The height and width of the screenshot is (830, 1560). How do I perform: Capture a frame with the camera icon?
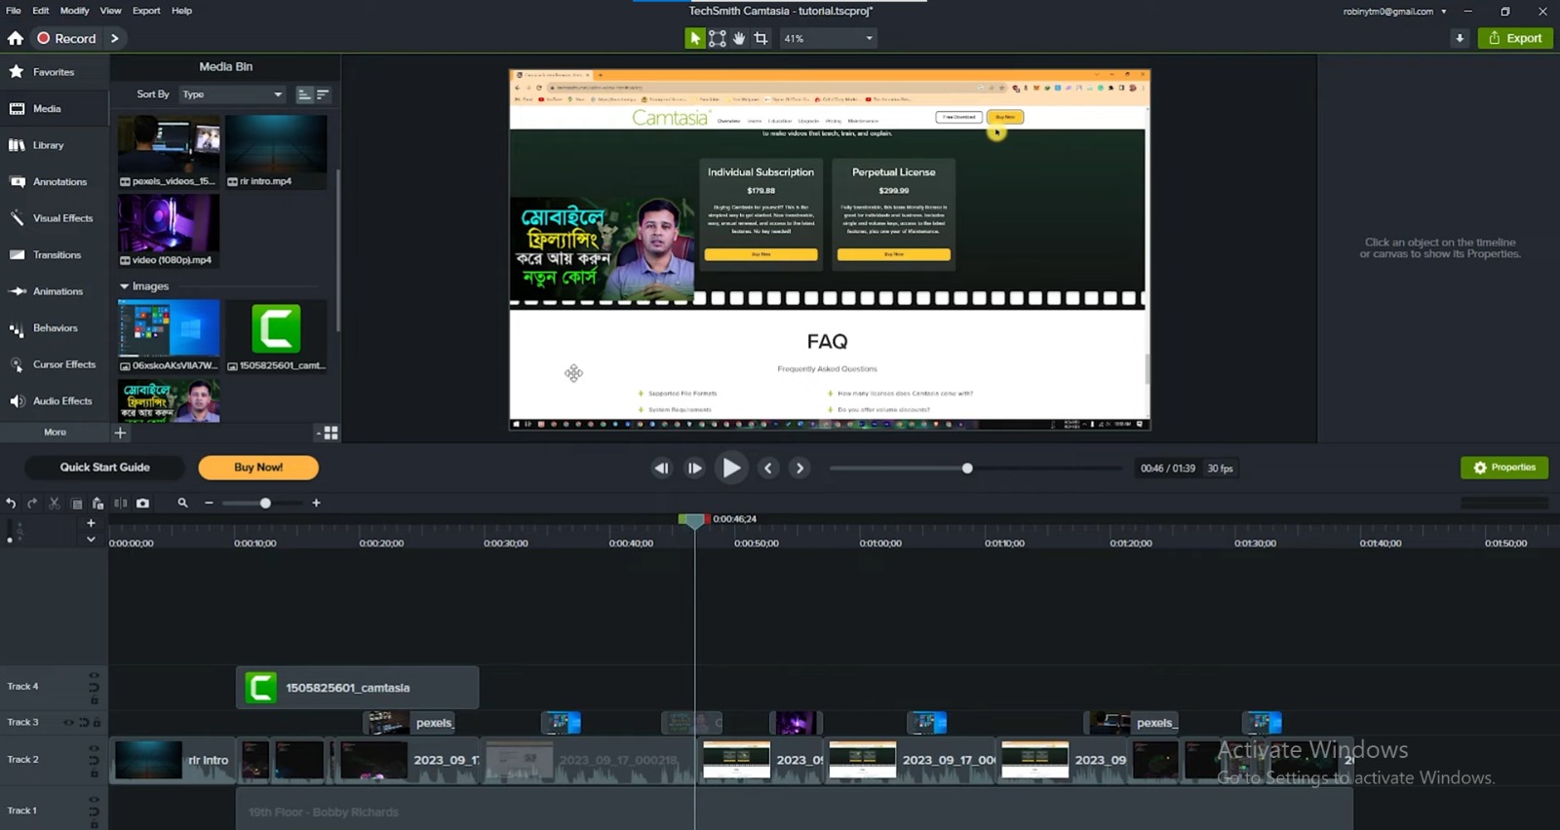tap(142, 503)
